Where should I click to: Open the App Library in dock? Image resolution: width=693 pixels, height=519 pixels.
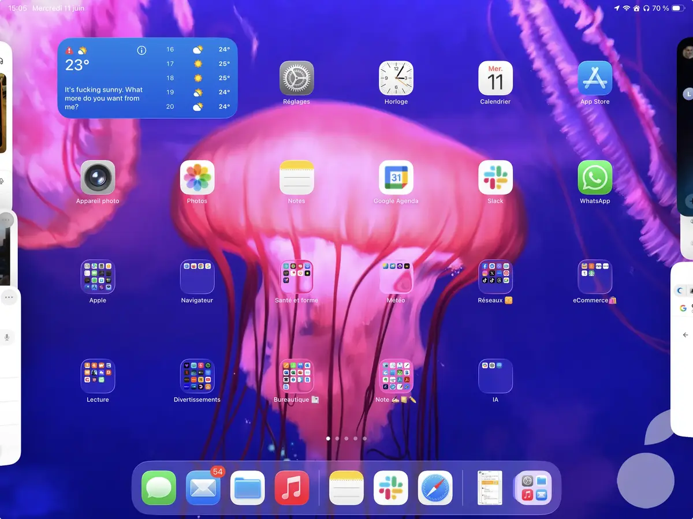tap(534, 488)
